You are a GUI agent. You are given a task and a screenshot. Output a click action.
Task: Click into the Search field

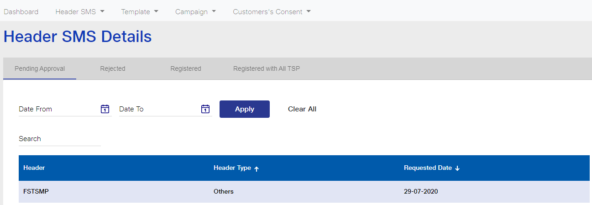60,139
